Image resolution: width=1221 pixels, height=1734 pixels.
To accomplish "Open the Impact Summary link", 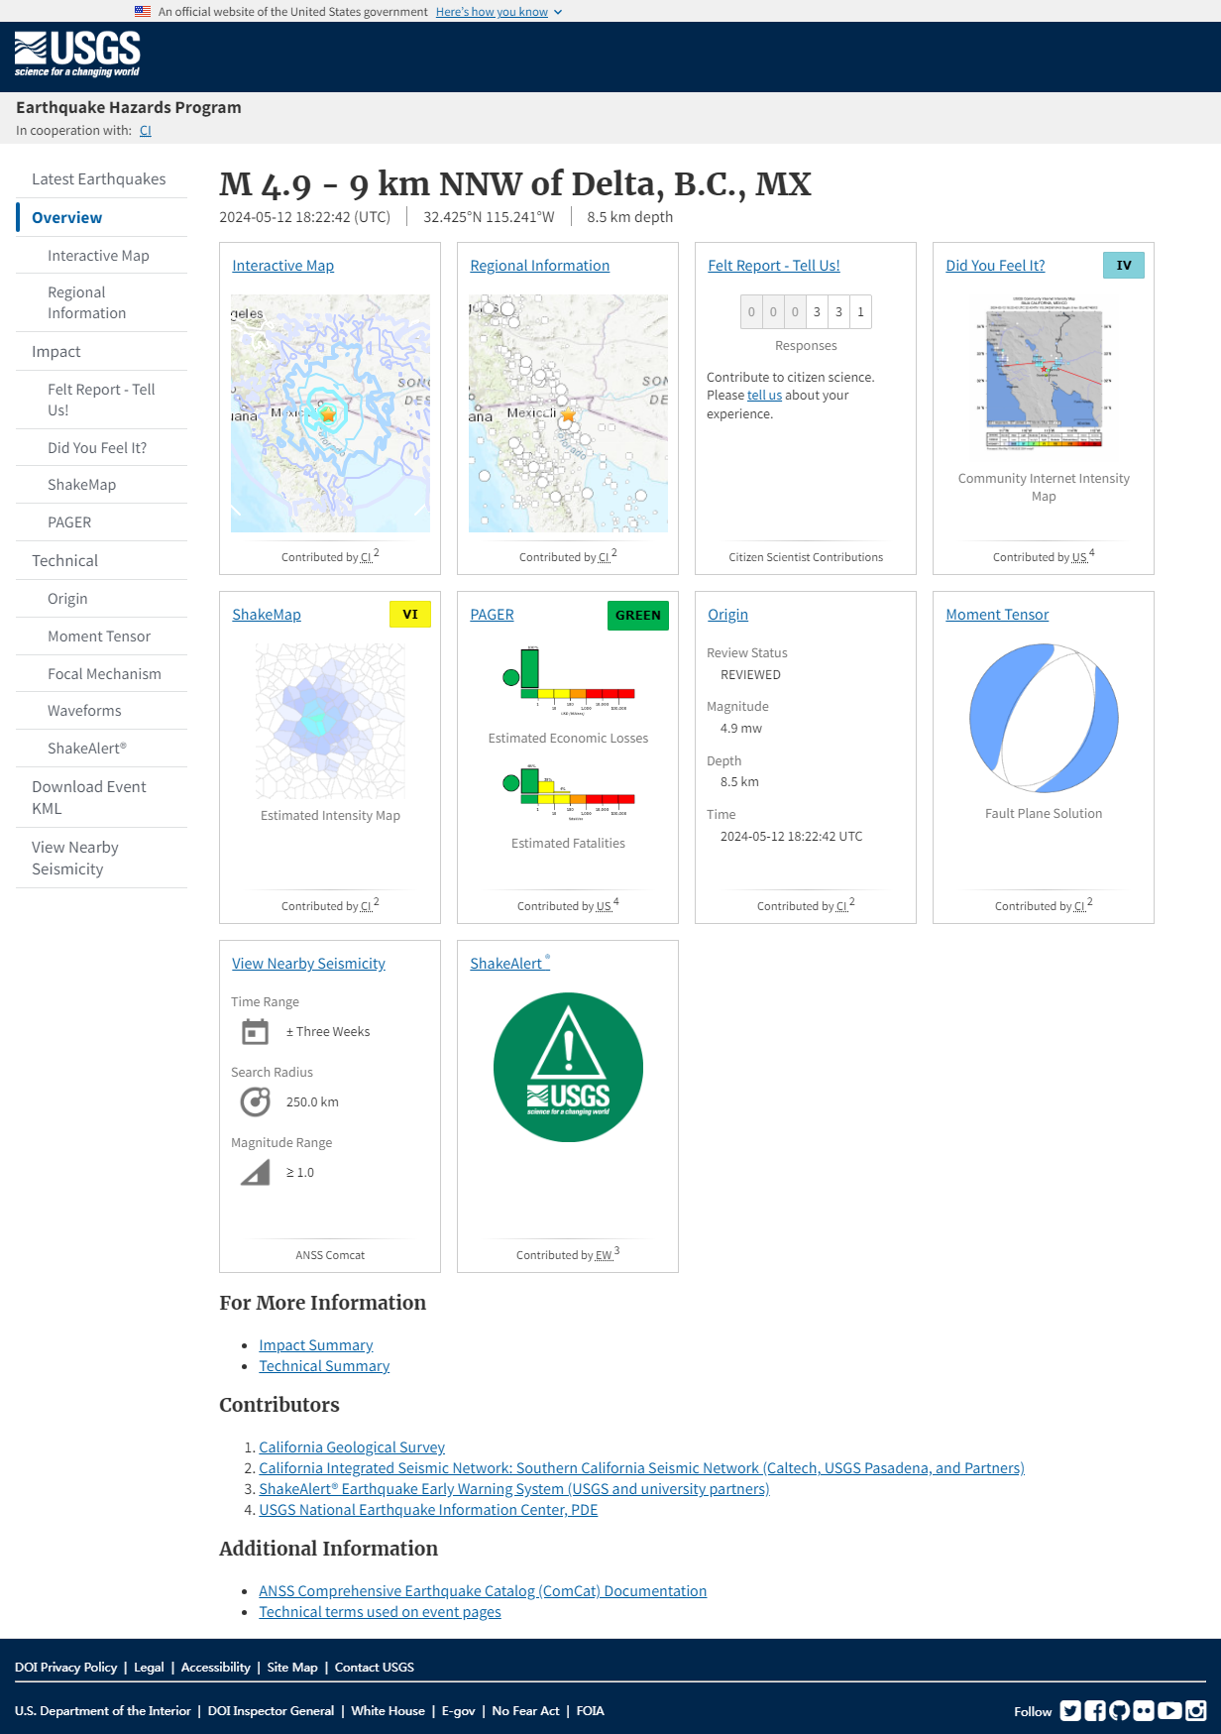I will click(x=316, y=1345).
